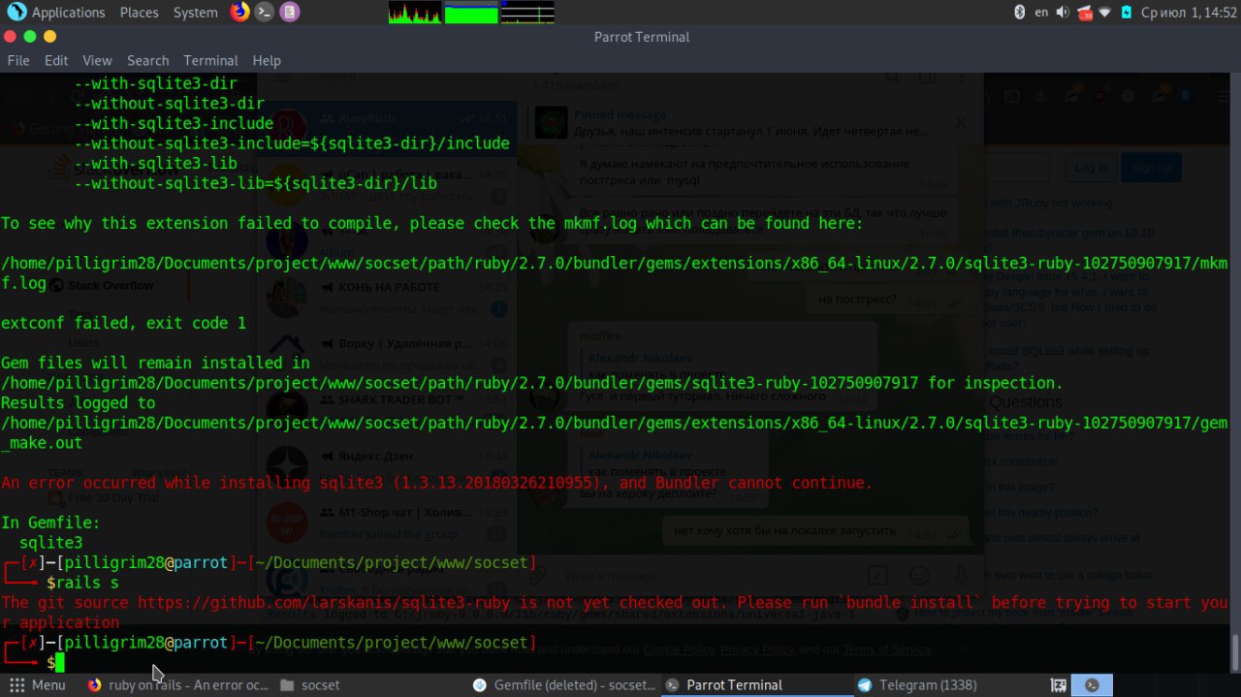Open the CPU usage monitor graph

point(415,12)
